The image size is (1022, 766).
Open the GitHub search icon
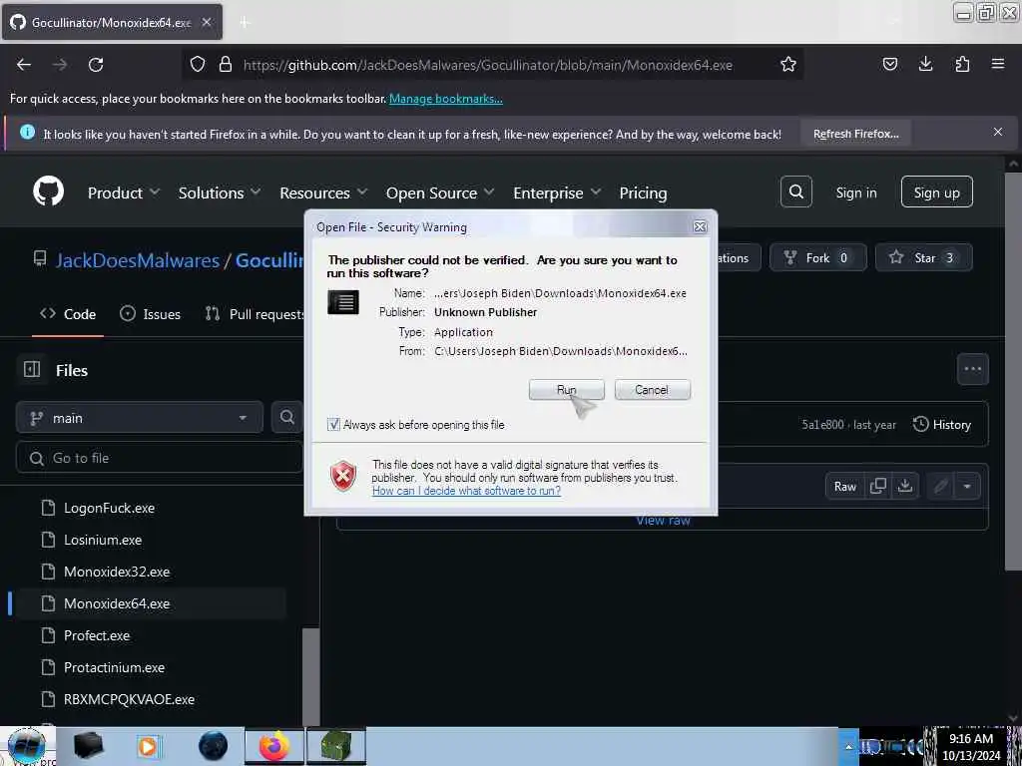795,191
